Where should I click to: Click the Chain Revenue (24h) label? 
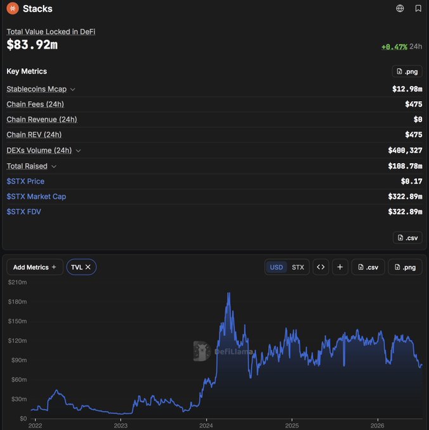click(x=42, y=120)
